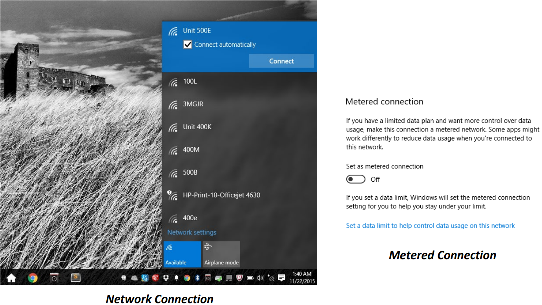Open the camera app pinned on taskbar
Image resolution: width=542 pixels, height=305 pixels.
point(54,278)
